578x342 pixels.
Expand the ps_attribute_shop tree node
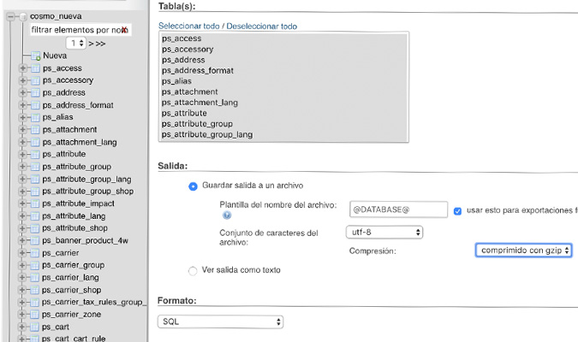(22, 228)
